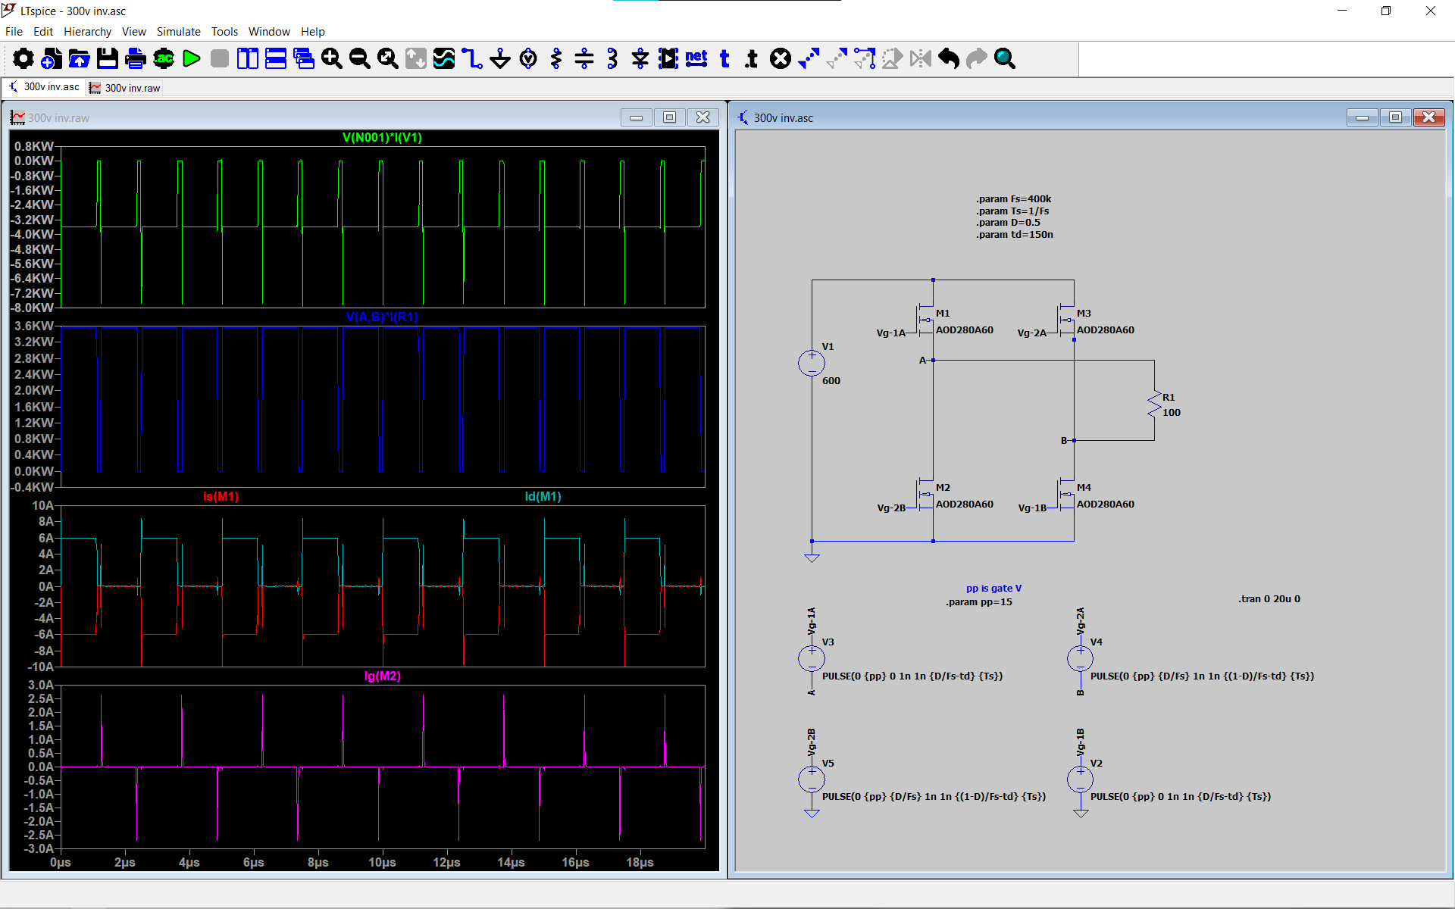Run simulation with the green play button

pyautogui.click(x=192, y=58)
